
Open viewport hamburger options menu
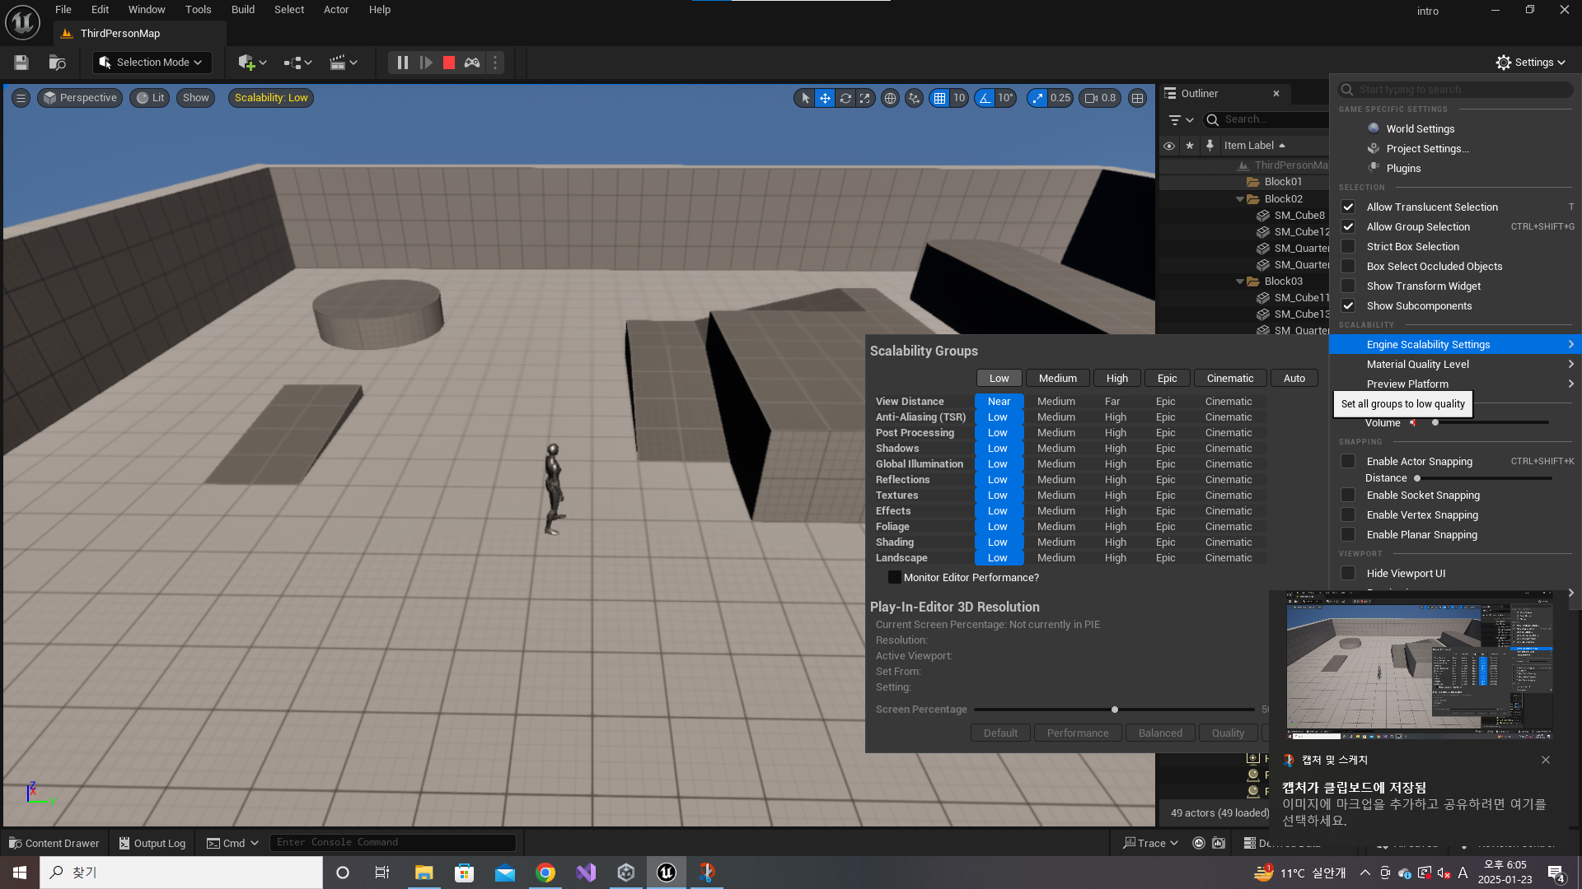tap(21, 98)
